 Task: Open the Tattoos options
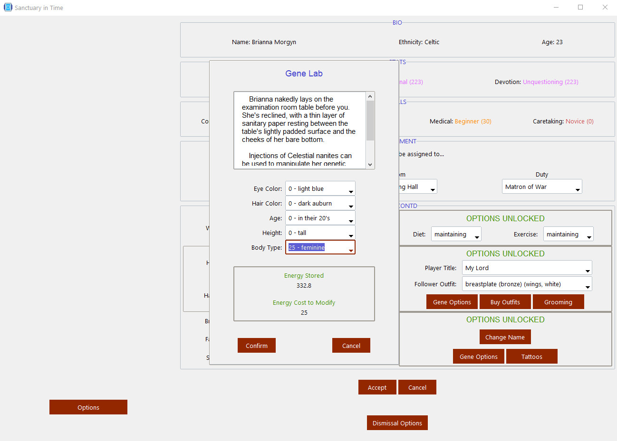coord(531,357)
